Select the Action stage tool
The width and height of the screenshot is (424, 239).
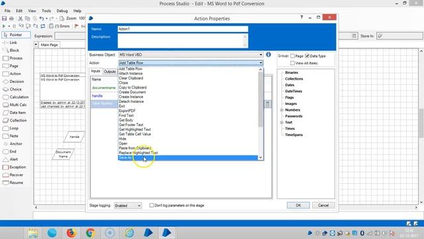tap(12, 74)
